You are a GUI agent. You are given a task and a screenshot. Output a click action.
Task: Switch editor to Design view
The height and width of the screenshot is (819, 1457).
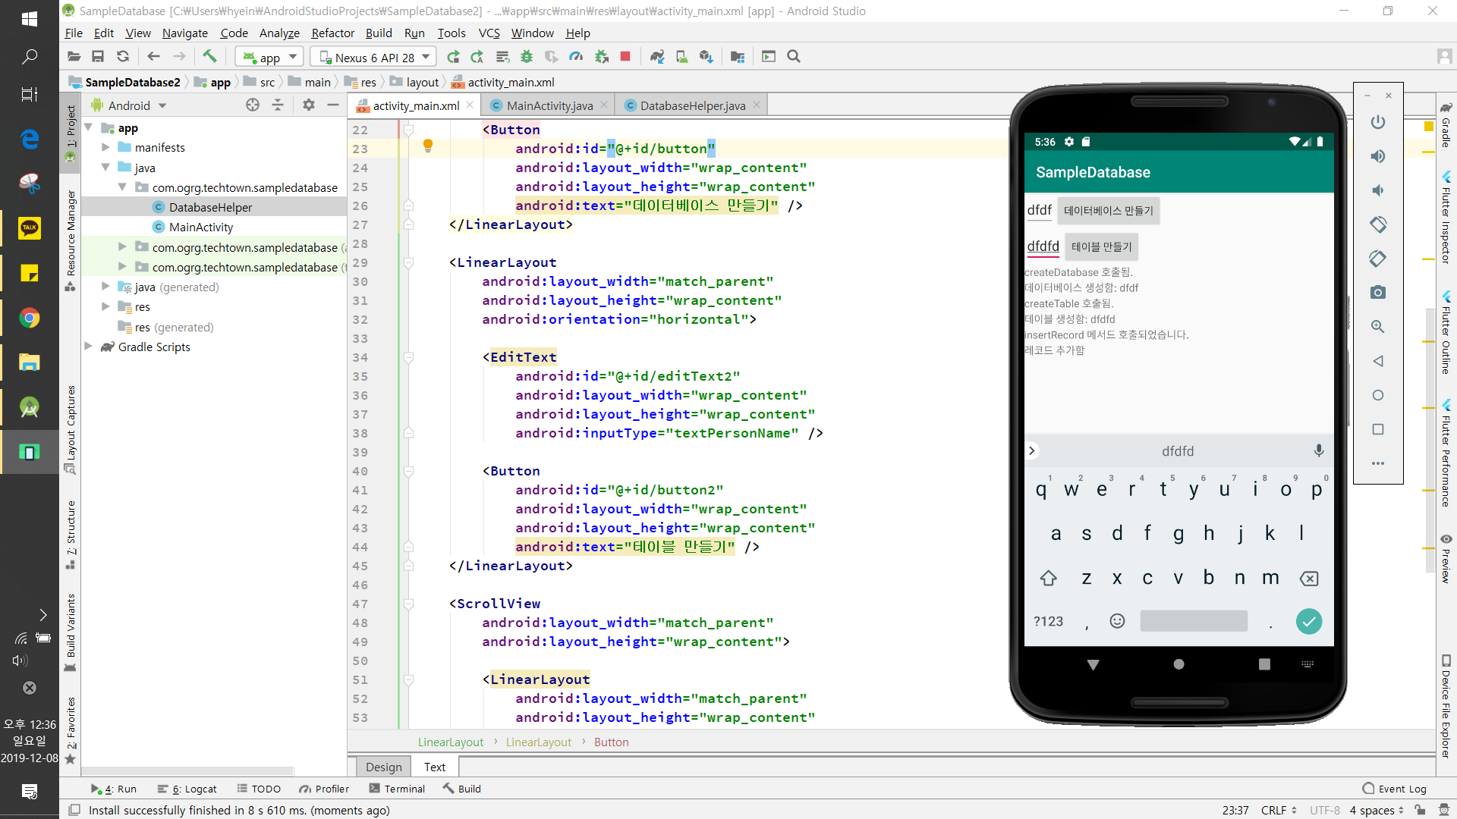point(383,767)
